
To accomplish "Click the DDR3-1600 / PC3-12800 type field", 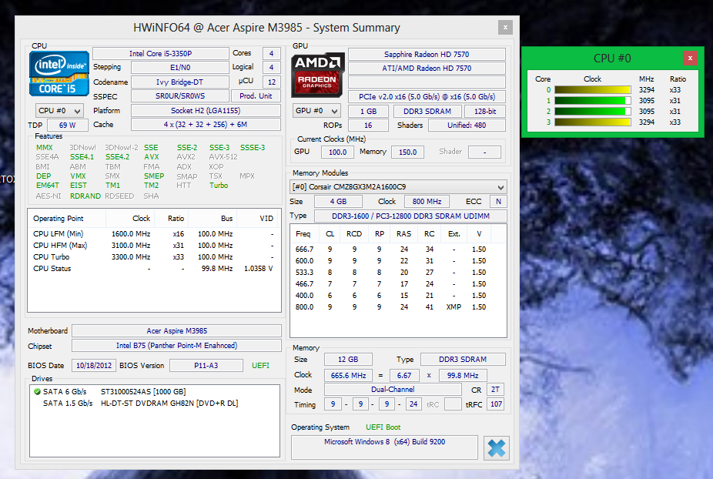I will click(x=410, y=216).
